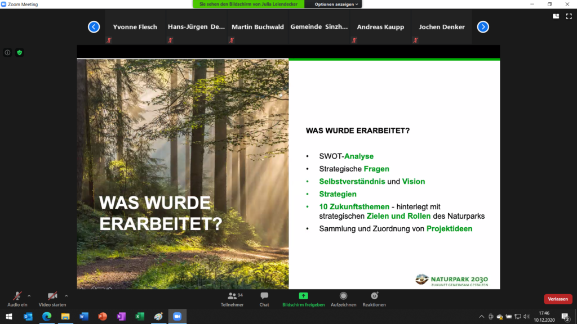Screen dimensions: 577x324
Task: Open the Optionen anzeigen dropdown
Action: 332,4
